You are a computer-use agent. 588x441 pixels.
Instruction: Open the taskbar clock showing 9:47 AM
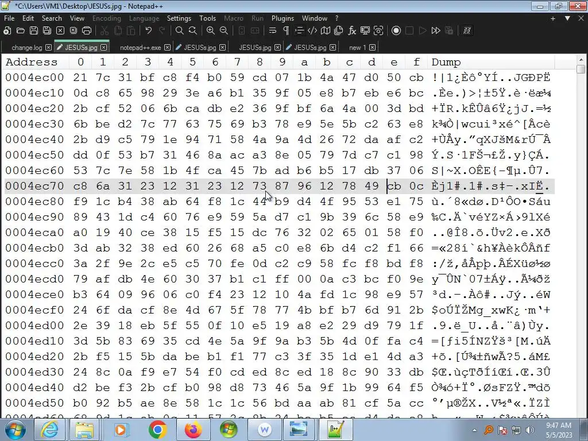(x=559, y=430)
